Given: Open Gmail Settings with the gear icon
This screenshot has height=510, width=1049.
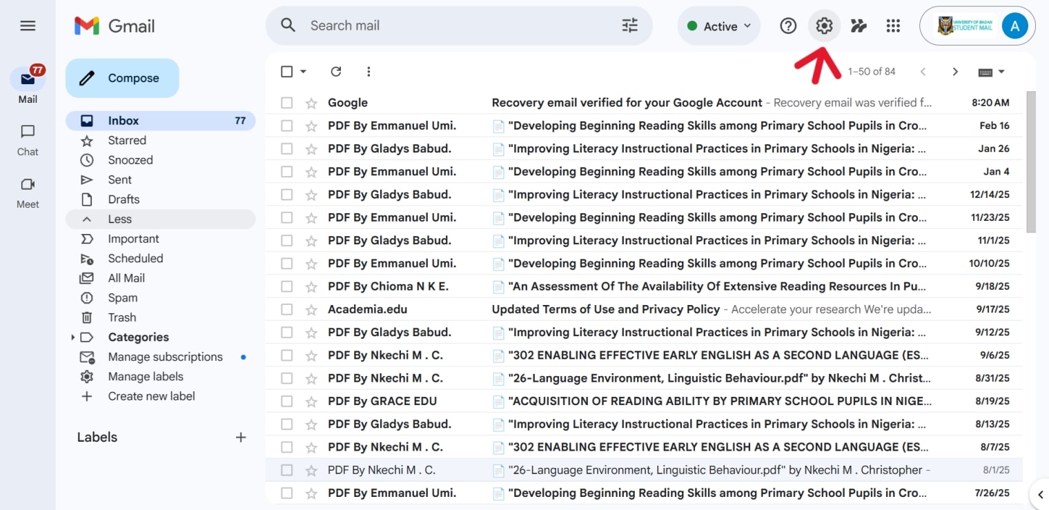Looking at the screenshot, I should (824, 26).
